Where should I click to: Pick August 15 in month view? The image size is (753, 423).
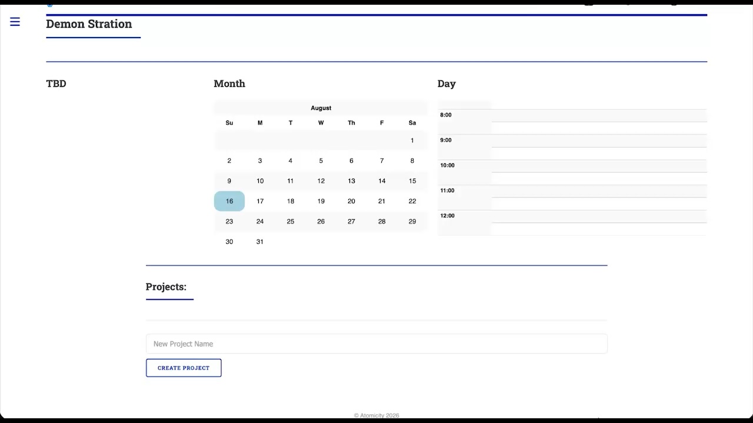click(412, 181)
